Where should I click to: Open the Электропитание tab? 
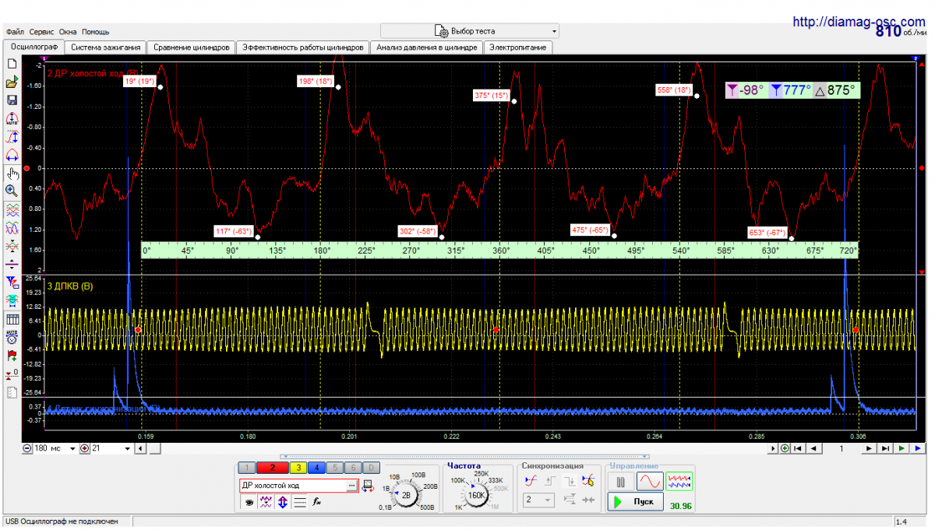(518, 47)
